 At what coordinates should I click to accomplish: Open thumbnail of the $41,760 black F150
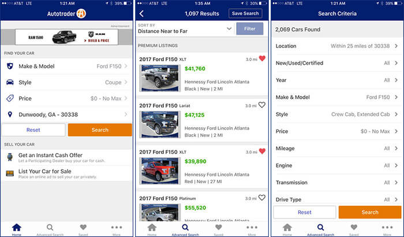click(160, 78)
